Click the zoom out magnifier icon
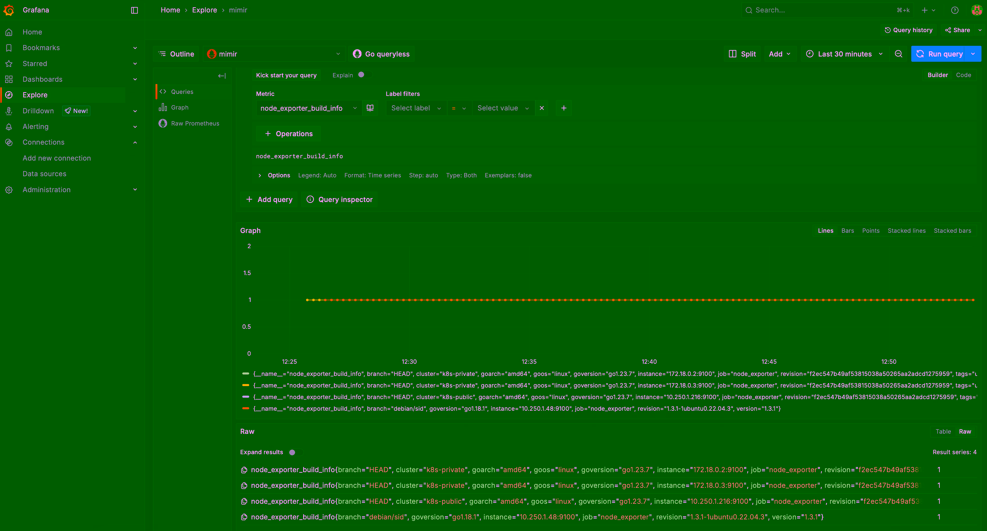Screen dimensions: 987x531 899,54
